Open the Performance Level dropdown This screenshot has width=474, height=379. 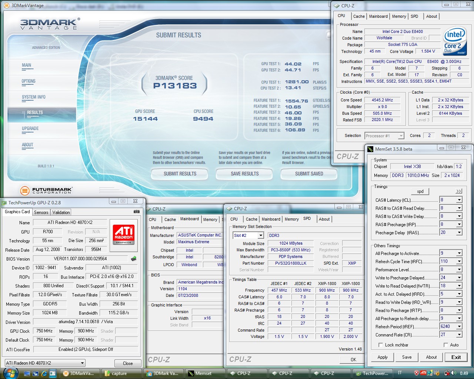coord(459,269)
